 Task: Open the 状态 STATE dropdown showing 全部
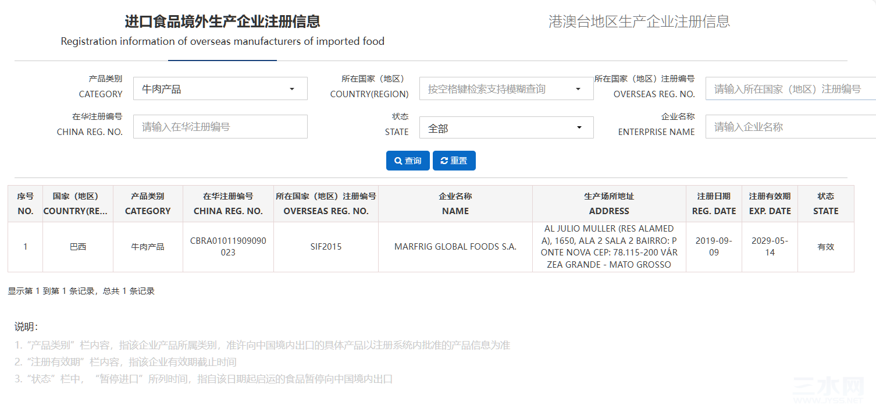click(506, 128)
